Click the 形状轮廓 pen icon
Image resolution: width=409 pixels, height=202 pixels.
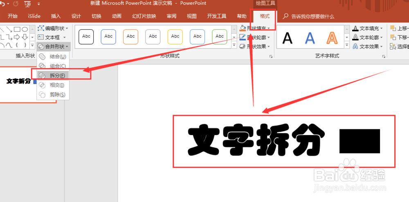(x=243, y=37)
